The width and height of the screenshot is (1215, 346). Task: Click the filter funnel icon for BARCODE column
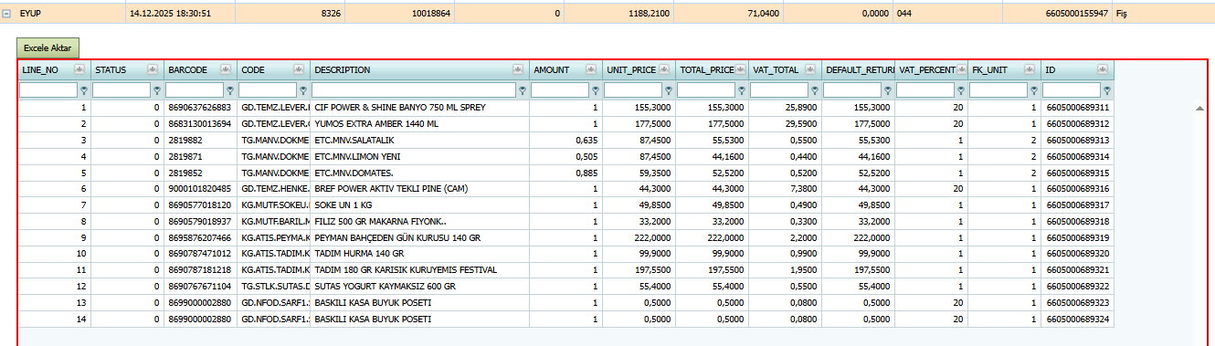pos(231,90)
